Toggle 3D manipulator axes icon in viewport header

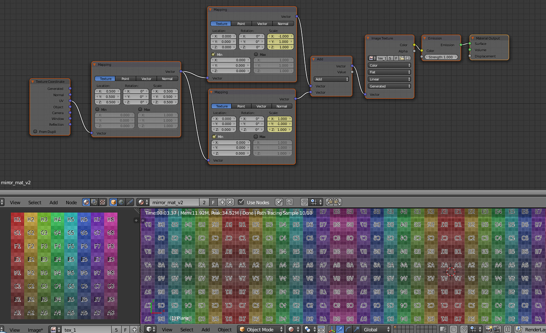[332, 329]
